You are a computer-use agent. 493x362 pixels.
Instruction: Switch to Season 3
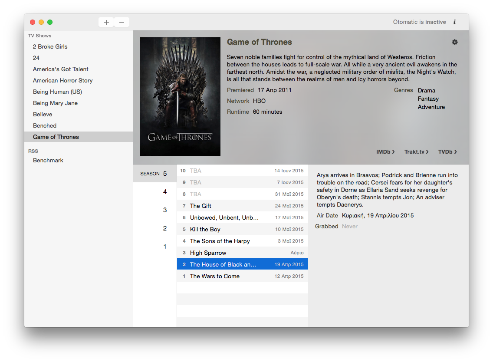[x=155, y=210]
